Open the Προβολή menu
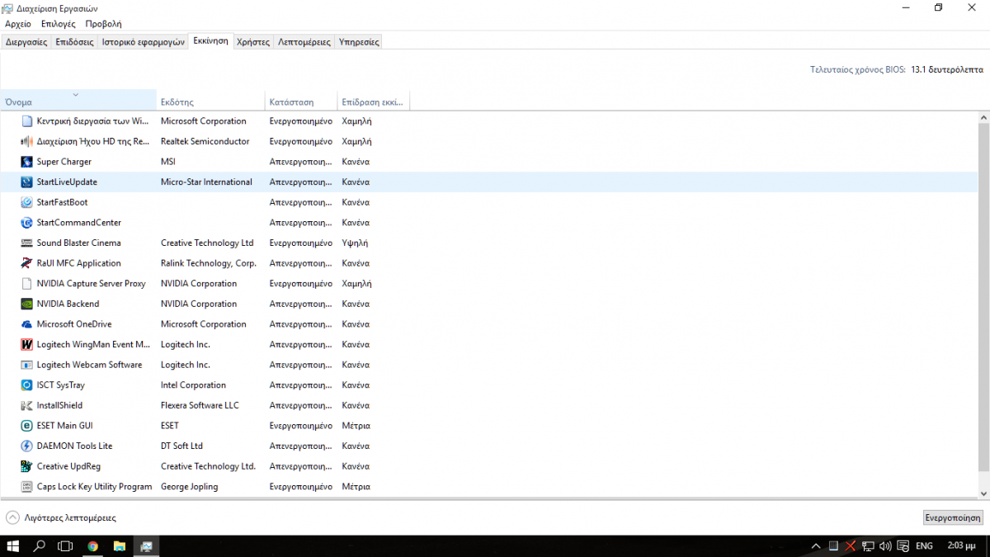The image size is (990, 557). [103, 24]
